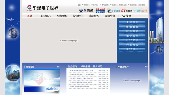Screen dimensions: 169x95
Task: Select the 全国商场 navigation item
Action: click(x=62, y=16)
